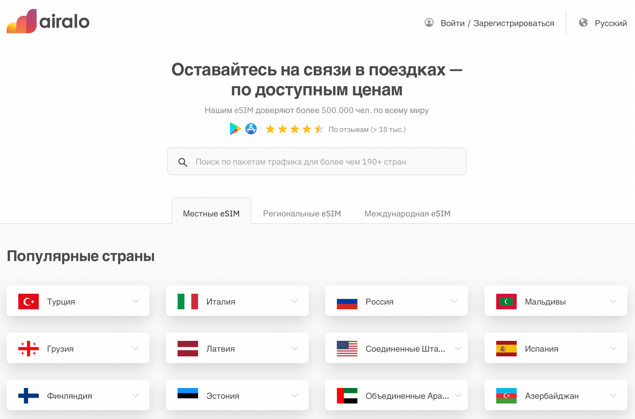Image resolution: width=635 pixels, height=419 pixels.
Task: Click the Финляндия country name
Action: point(69,396)
